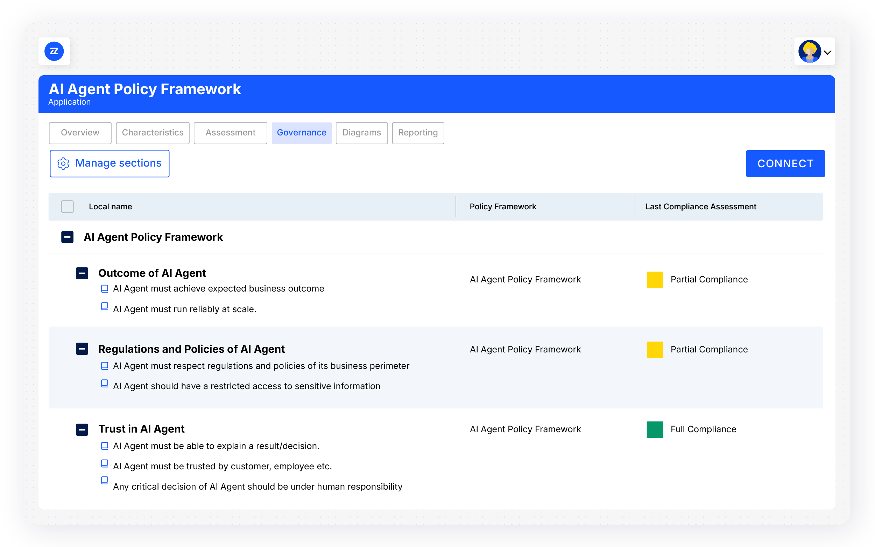This screenshot has height=547, width=875.
Task: Collapse the Outcome of AI Agent section
Action: click(x=82, y=273)
